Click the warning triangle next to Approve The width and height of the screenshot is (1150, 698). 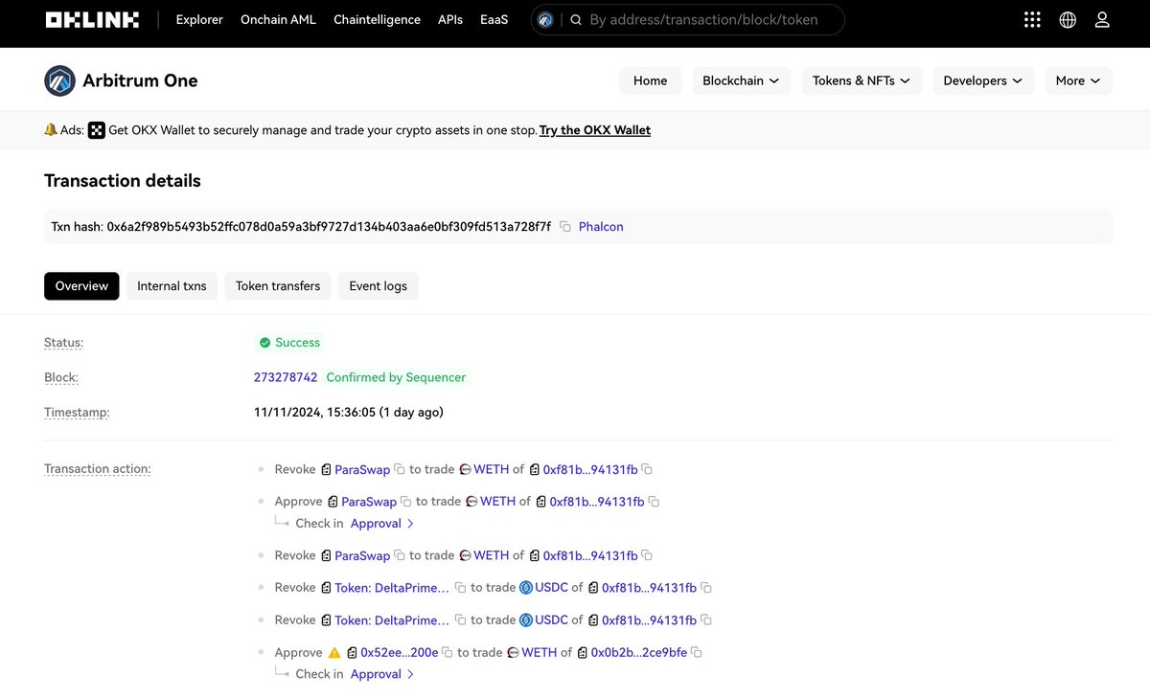tap(333, 652)
